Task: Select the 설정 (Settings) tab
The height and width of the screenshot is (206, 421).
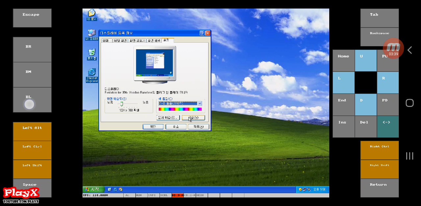Action: 167,40
